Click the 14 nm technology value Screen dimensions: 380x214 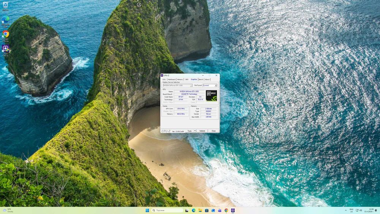coord(181,99)
